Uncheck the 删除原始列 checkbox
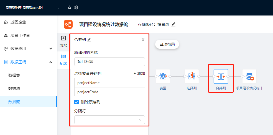Screen dimensions: 273x135 tap(77, 102)
